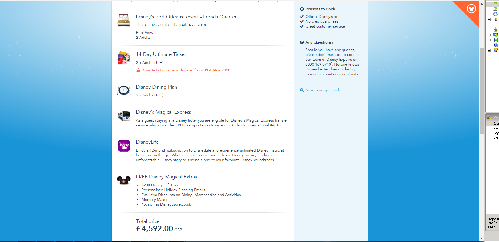This screenshot has width=499, height=242.
Task: Click the 14-Day Ultimate Ticket icon
Action: (x=124, y=57)
